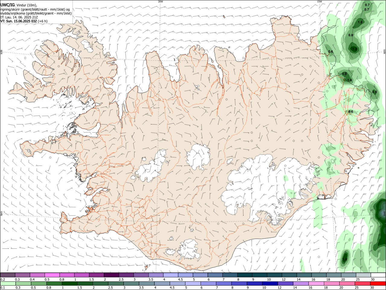Click the 20W longitude label
Viewport: 386px width, 290px height.
[x=160, y=2]
